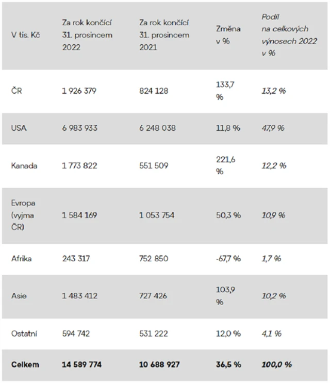Select the 221,6 % change value
Viewport: 330px width, 383px height.
click(226, 166)
